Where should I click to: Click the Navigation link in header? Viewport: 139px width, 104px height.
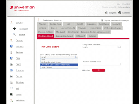point(113,13)
